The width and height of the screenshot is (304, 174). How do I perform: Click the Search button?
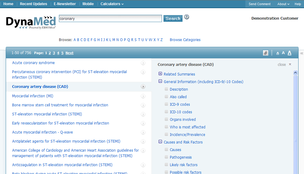click(173, 18)
